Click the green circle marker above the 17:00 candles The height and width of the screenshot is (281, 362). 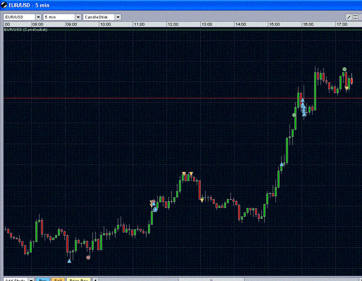pyautogui.click(x=344, y=69)
